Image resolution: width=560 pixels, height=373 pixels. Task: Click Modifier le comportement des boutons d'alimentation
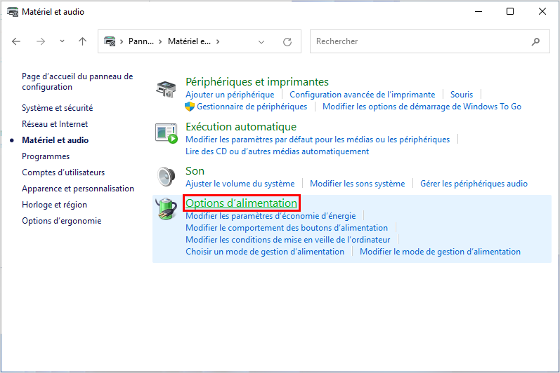pyautogui.click(x=287, y=228)
